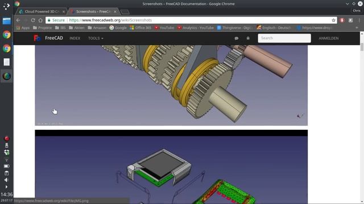
Task: Click the scrollbar up arrow
Action: (362, 34)
